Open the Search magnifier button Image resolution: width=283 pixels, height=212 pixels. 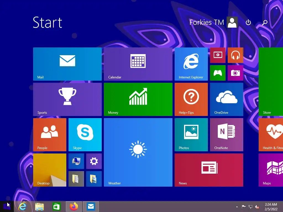[x=264, y=23]
